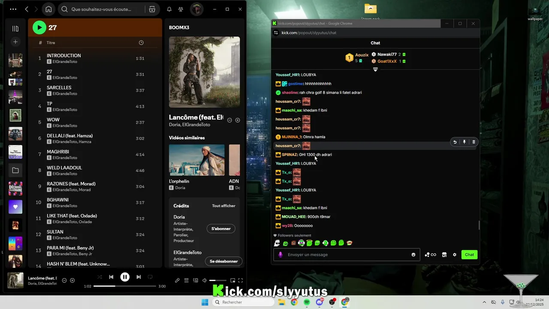The width and height of the screenshot is (549, 309).
Task: Pause the current song
Action: click(125, 277)
